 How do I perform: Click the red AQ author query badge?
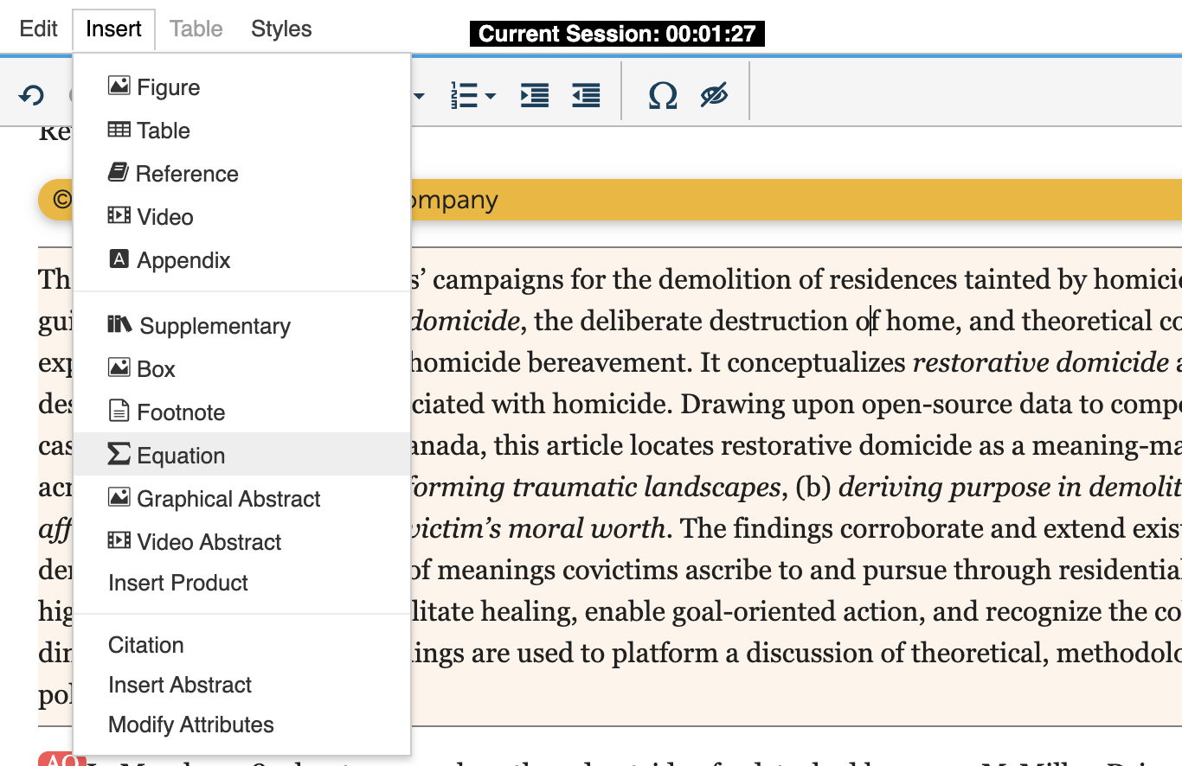pyautogui.click(x=61, y=759)
